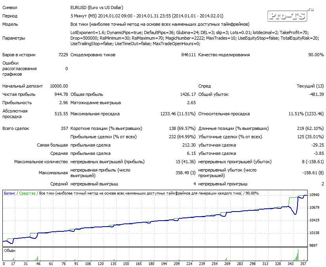Viewport: 326px width, 267px height.
Task: Click the 10940 label on the balance axis
Action: pyautogui.click(x=315, y=195)
